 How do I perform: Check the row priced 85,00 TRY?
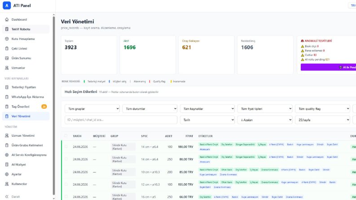[66, 172]
